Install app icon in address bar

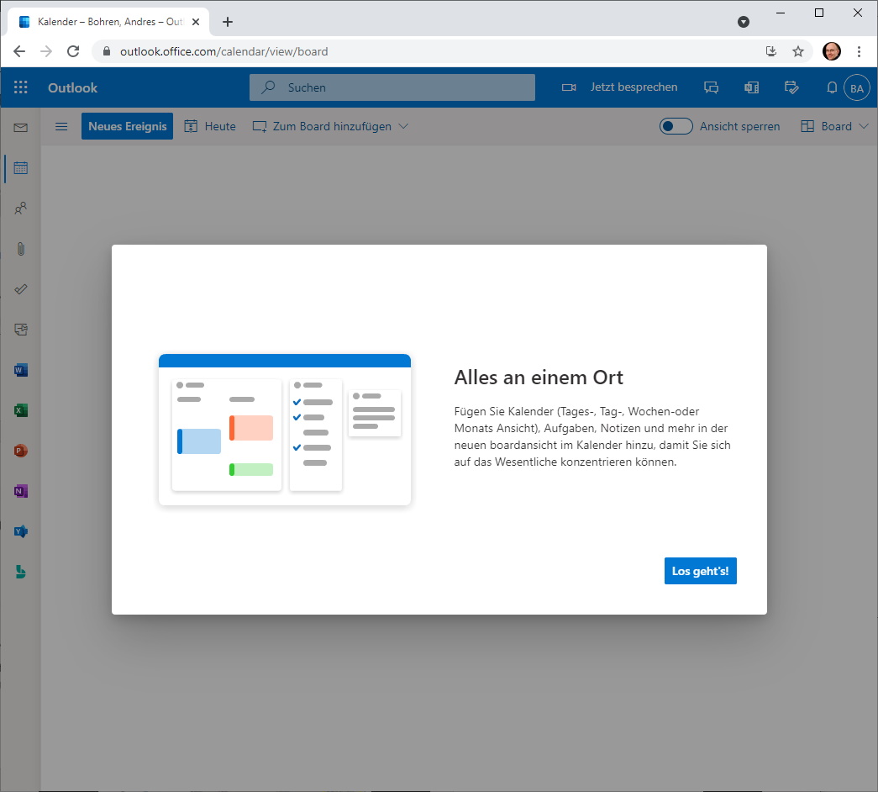click(771, 51)
